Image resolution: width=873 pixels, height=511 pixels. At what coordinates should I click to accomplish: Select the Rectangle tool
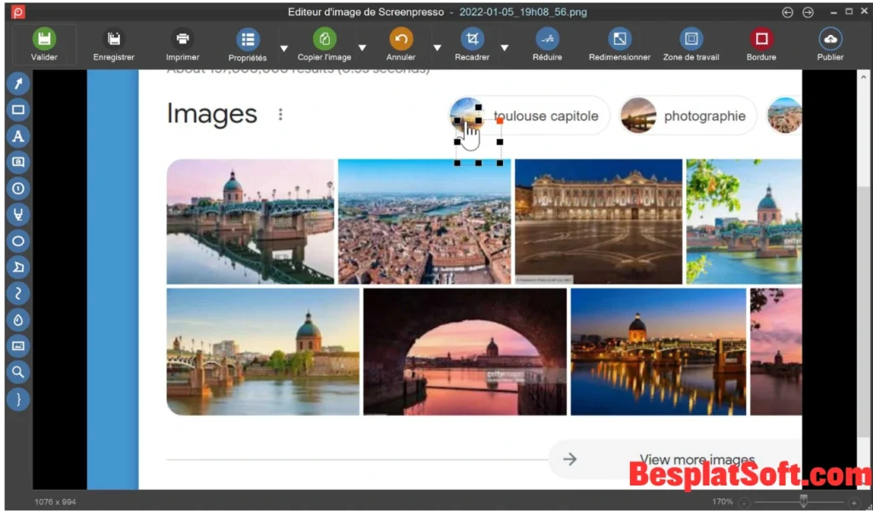pos(18,110)
